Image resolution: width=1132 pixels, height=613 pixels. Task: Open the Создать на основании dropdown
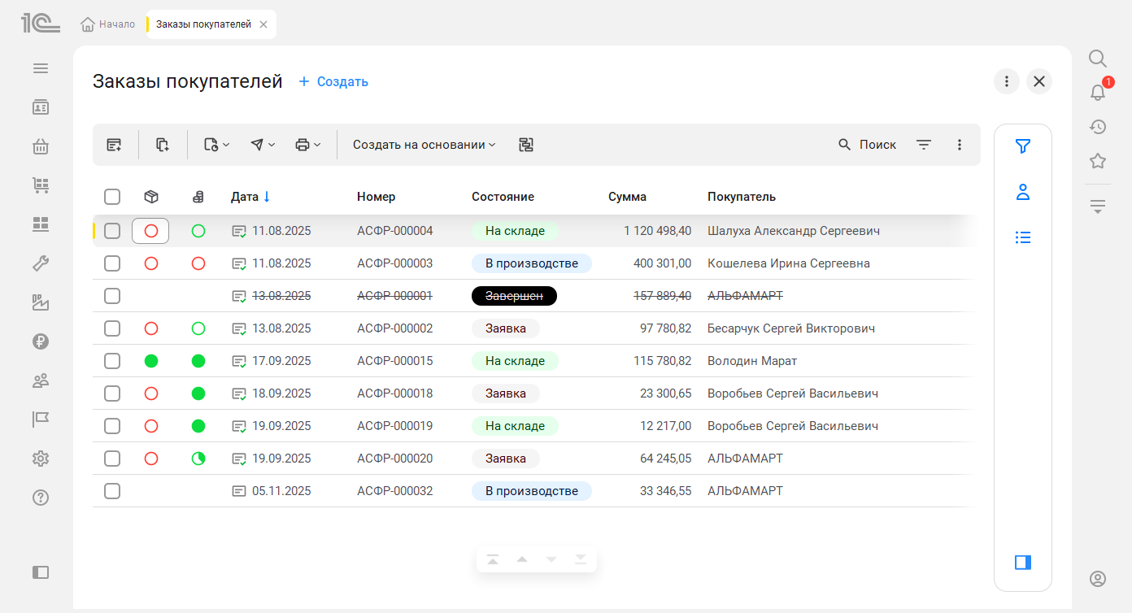click(423, 144)
